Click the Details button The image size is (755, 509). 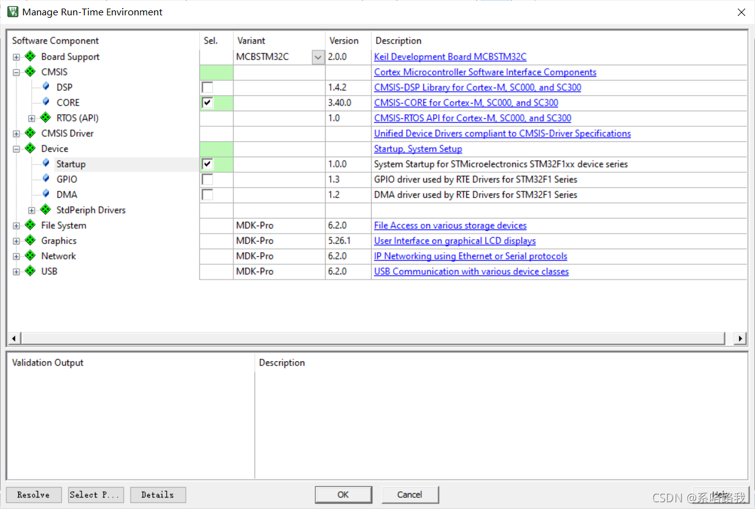(158, 494)
